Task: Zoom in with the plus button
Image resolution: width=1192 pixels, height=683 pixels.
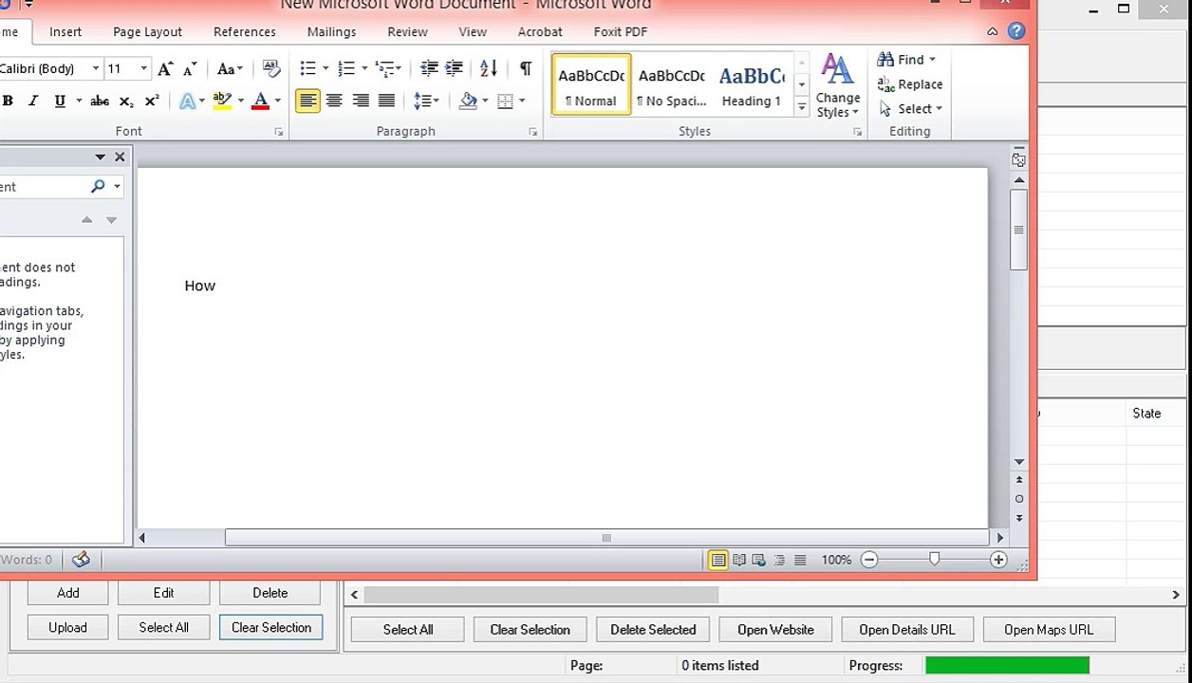Action: pyautogui.click(x=998, y=561)
